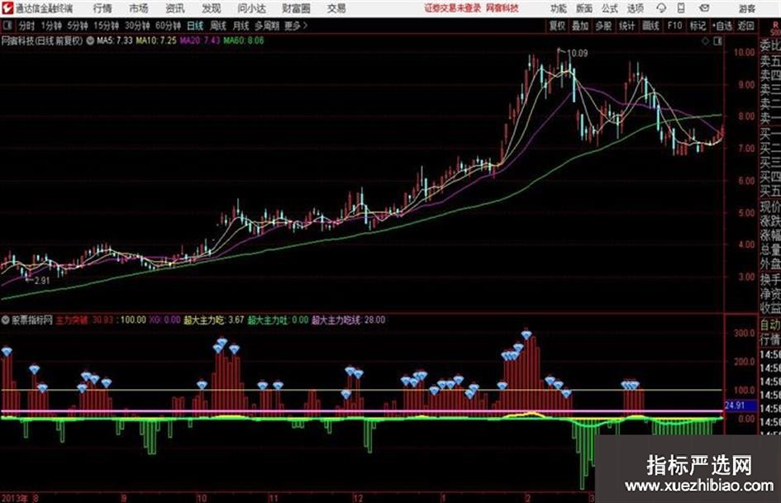
Task: Toggle the side panel icon left of 分时
Action: pyautogui.click(x=7, y=26)
